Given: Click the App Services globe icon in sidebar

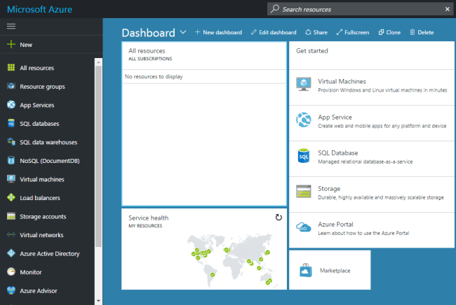Looking at the screenshot, I should point(11,105).
